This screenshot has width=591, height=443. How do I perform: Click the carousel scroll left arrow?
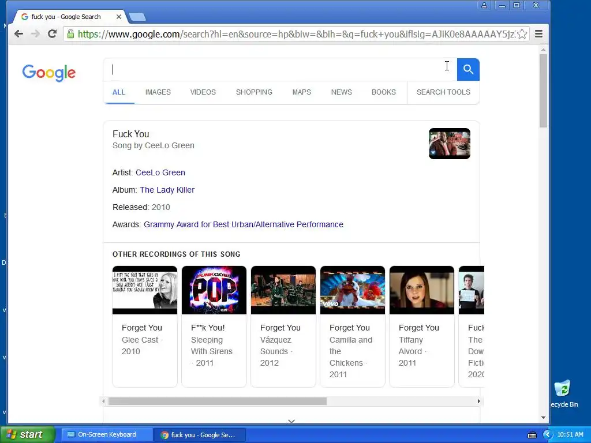point(103,401)
